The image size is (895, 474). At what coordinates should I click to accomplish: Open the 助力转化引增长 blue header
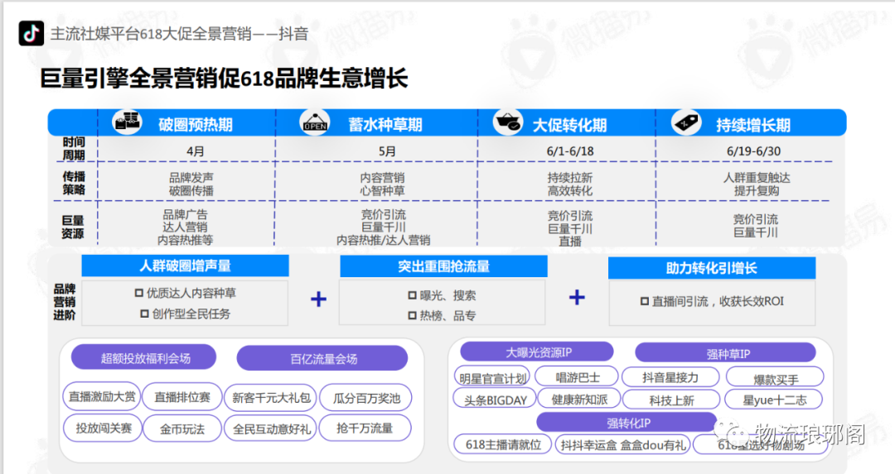point(712,268)
